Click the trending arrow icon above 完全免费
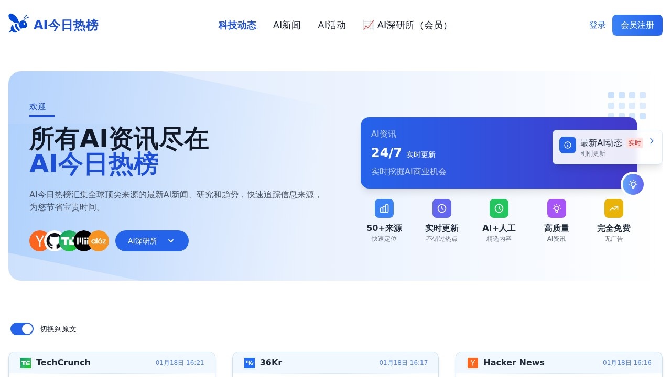The image size is (671, 377). (613, 208)
